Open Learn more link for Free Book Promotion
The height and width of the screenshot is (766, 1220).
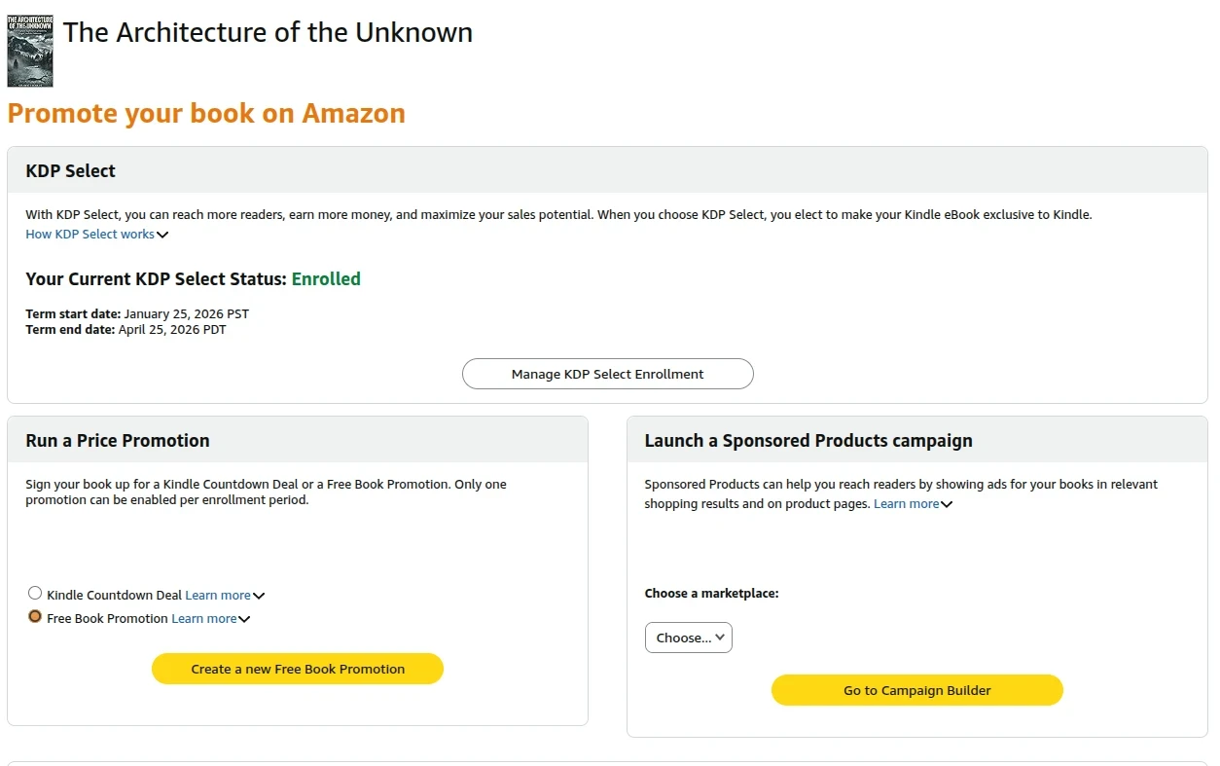(x=203, y=619)
